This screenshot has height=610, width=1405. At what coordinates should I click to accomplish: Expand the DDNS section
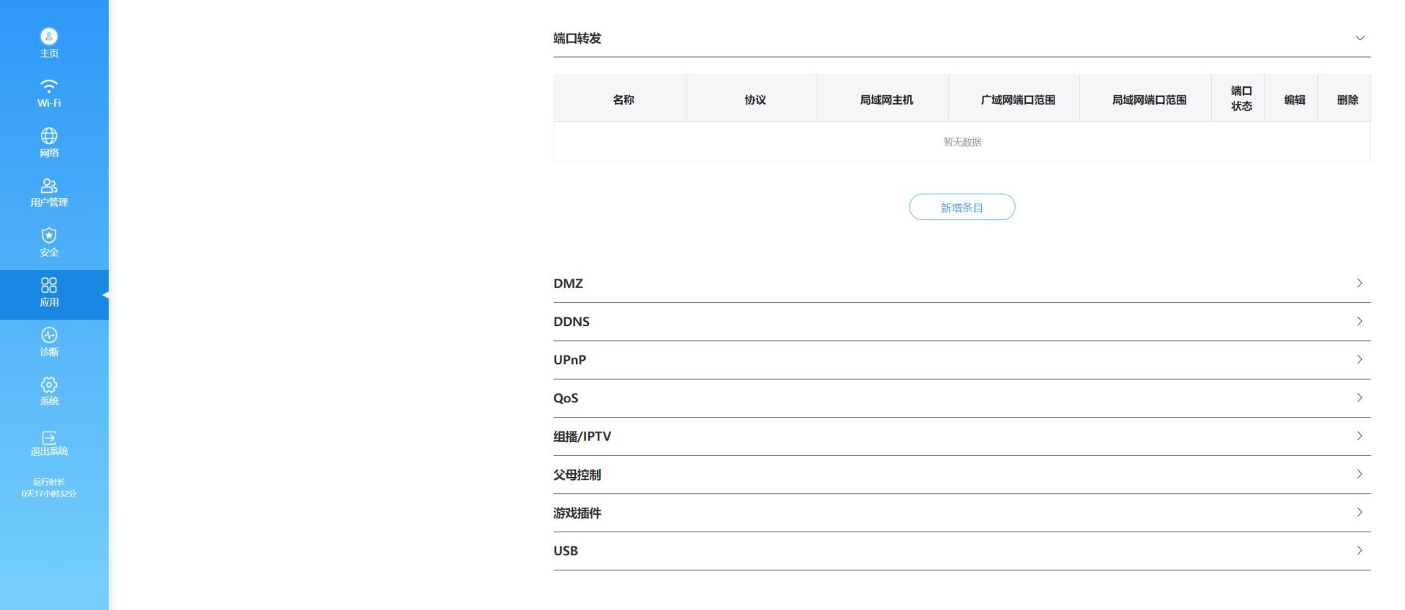(1360, 321)
